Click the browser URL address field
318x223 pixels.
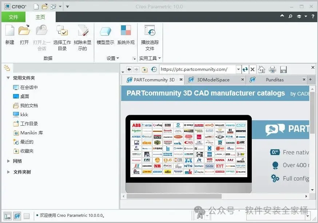pos(197,69)
